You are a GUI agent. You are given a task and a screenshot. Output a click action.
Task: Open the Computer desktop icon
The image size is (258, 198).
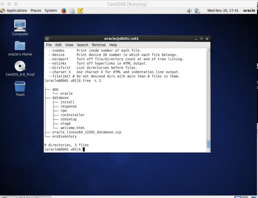[x=20, y=28]
